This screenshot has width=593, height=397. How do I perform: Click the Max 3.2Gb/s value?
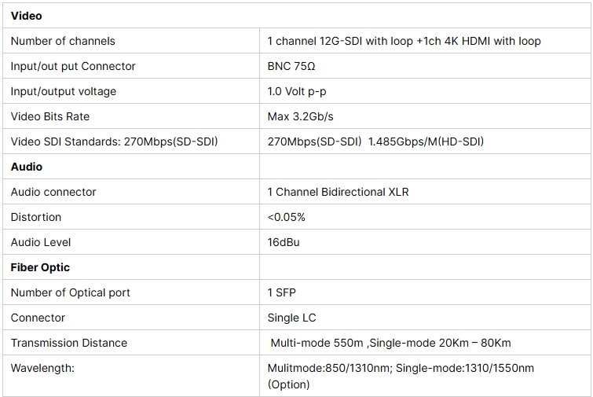300,116
